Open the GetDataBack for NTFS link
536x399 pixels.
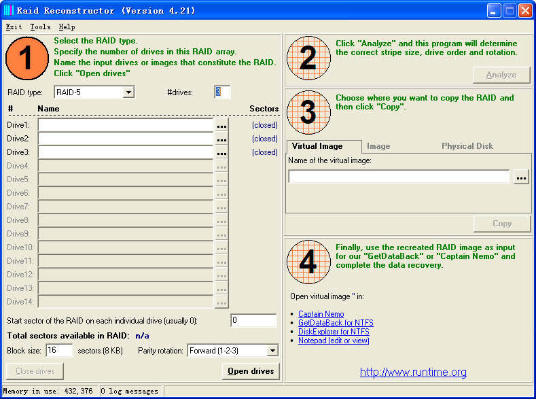coord(336,323)
